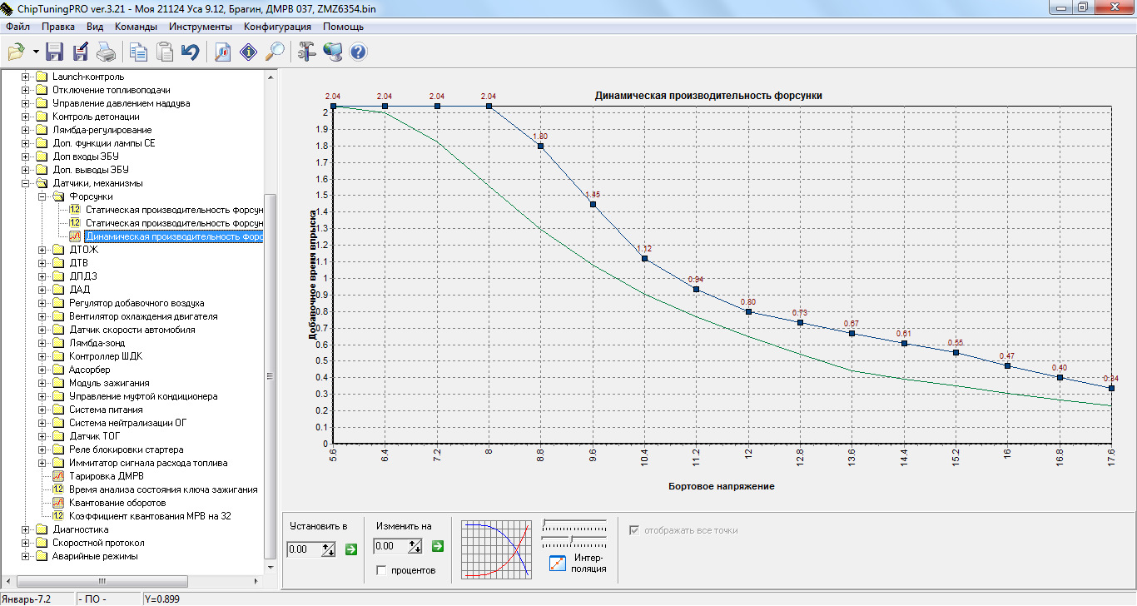Open the Конфигурация menu
Viewport: 1137px width, 606px height.
pos(277,27)
